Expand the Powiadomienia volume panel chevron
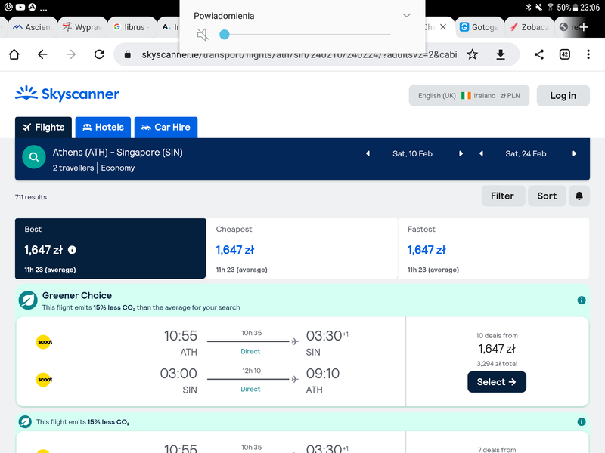This screenshot has width=605, height=453. pyautogui.click(x=406, y=15)
